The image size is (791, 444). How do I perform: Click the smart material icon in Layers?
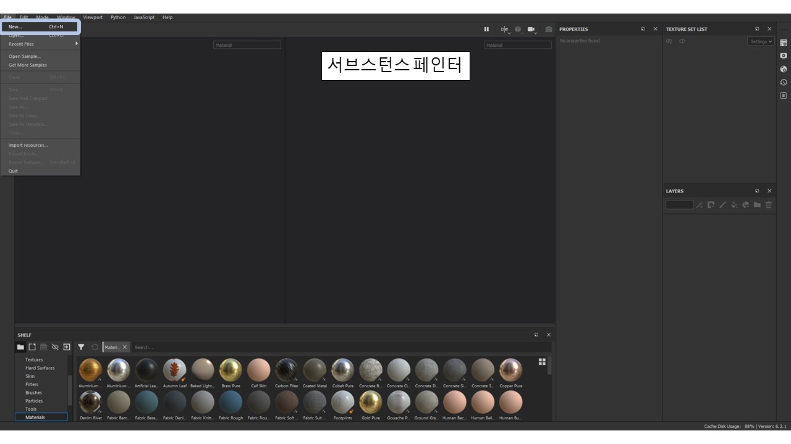point(746,205)
